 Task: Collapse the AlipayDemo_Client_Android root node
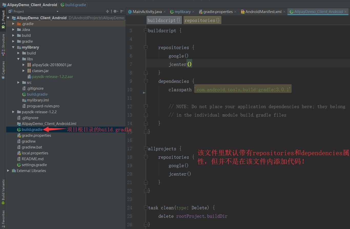(8, 18)
